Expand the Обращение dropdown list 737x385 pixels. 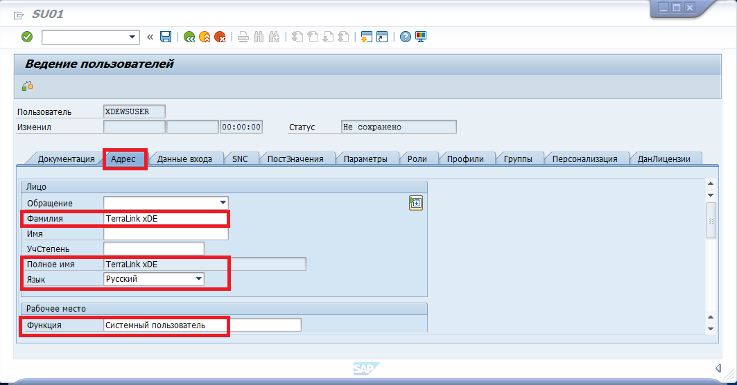pos(223,202)
